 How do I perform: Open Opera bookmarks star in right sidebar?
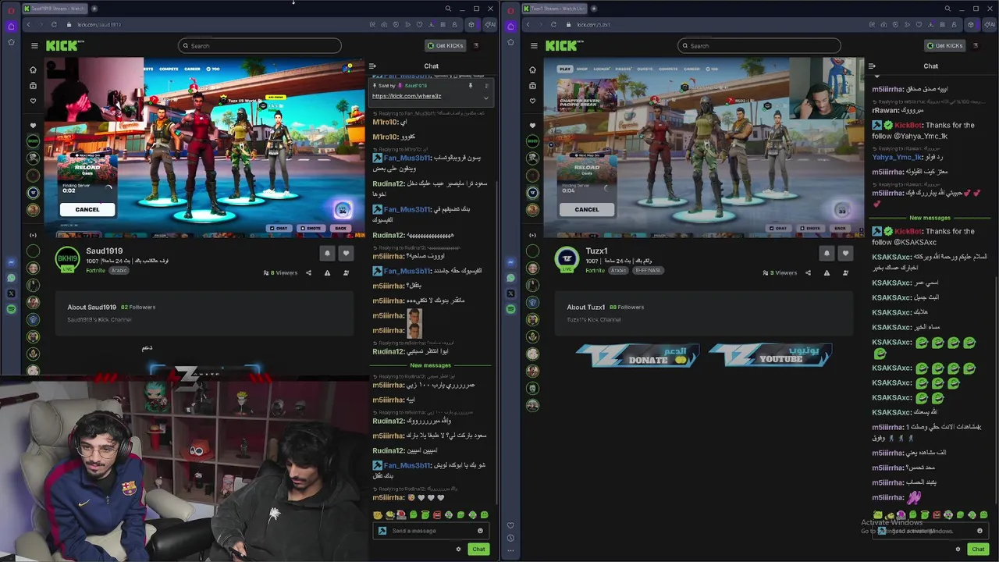510,41
